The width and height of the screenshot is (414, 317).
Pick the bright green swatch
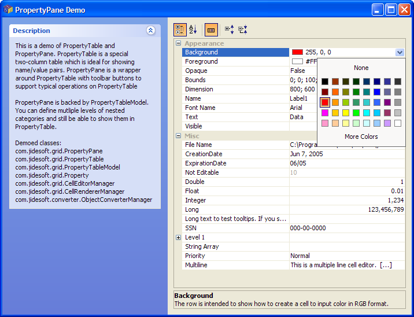356,113
